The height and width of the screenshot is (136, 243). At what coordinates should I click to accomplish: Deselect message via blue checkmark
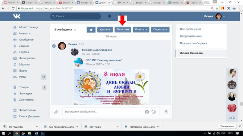pos(54,46)
